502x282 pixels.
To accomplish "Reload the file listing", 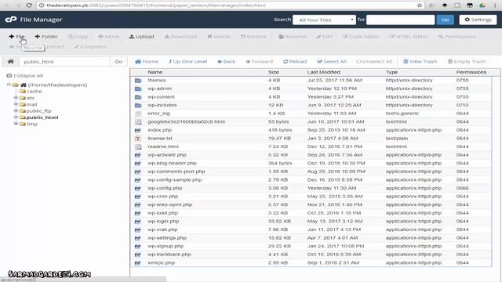I will [295, 61].
